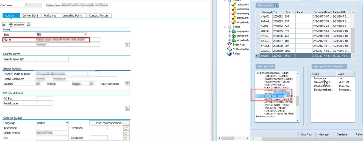Click the DeadLetterError property row
This screenshot has width=363, height=141.
pos(333,90)
